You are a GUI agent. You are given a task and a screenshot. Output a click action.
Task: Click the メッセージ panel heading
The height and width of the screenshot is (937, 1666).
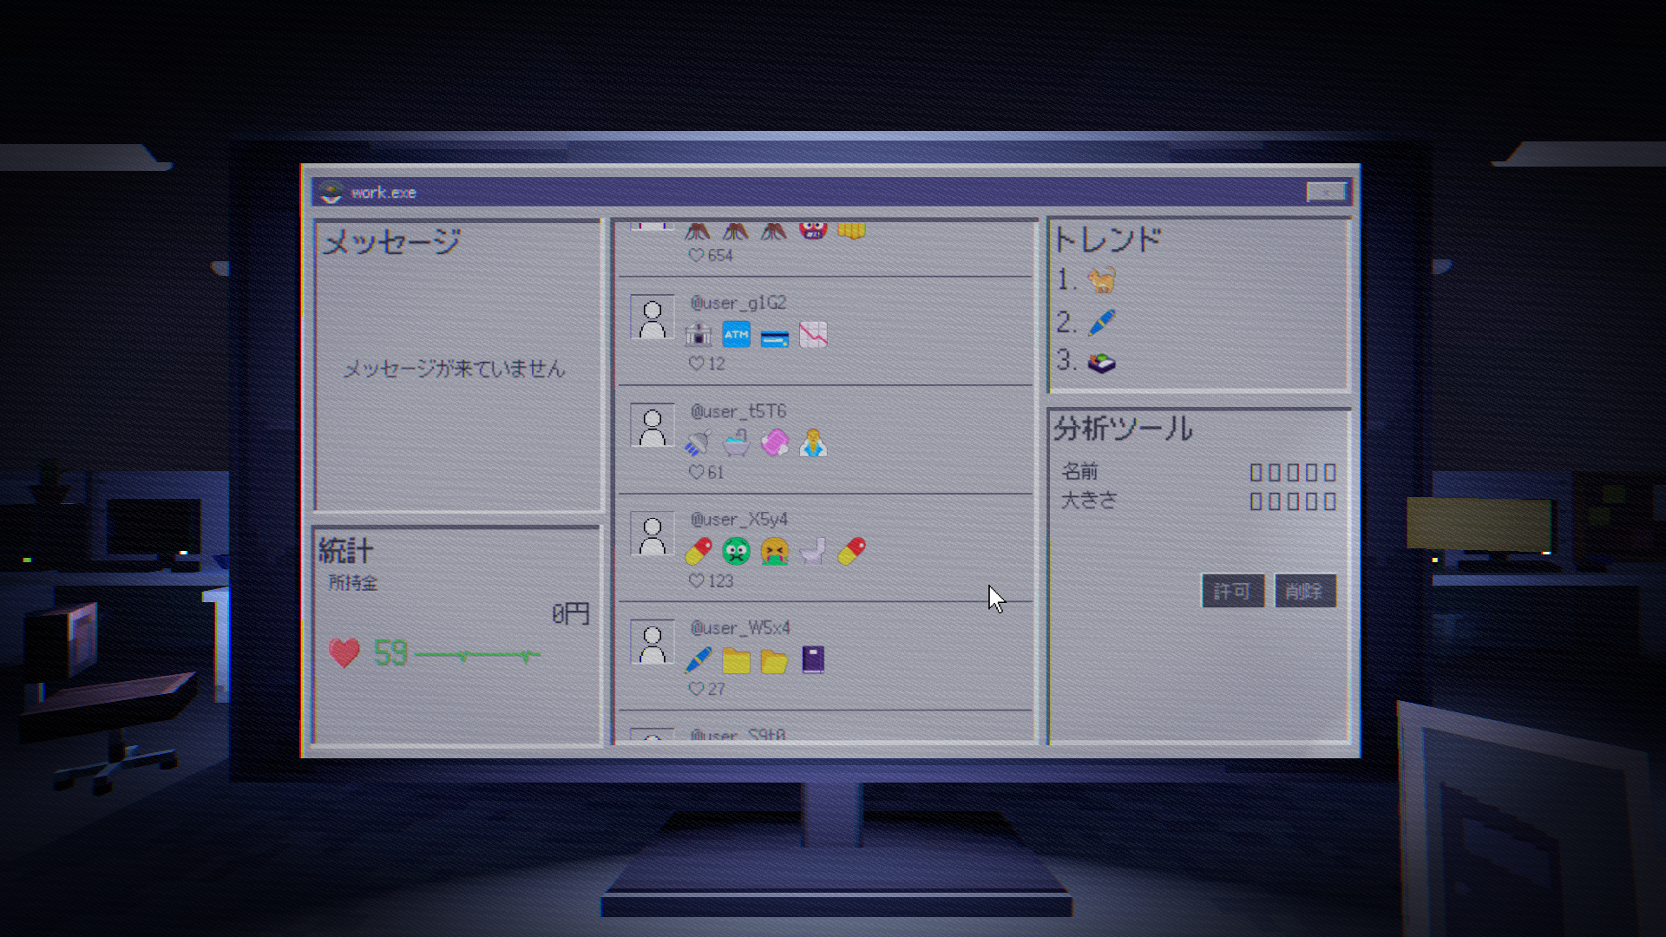coord(391,241)
